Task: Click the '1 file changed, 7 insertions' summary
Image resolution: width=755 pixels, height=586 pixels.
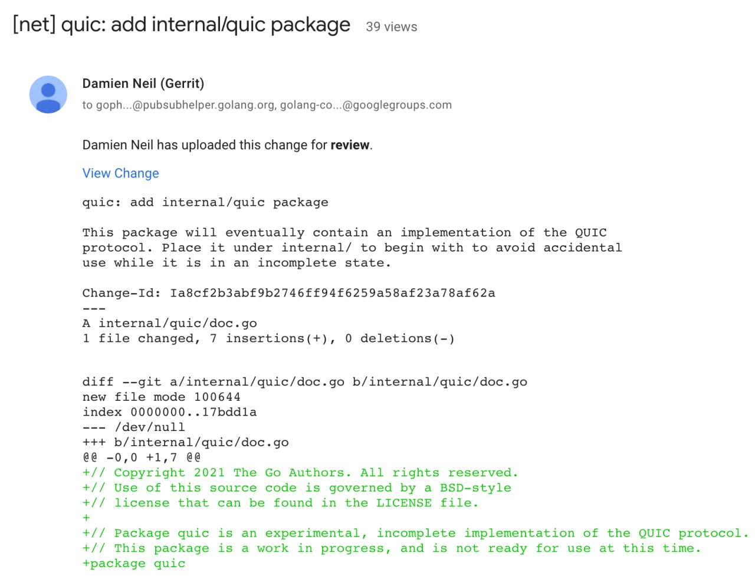Action: click(x=269, y=338)
